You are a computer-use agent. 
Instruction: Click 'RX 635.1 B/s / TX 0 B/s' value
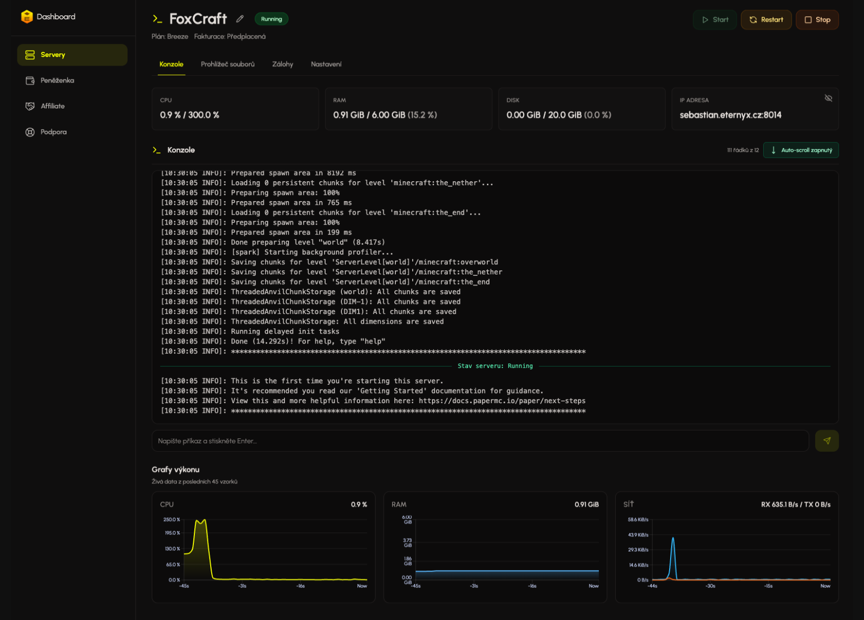tap(795, 504)
